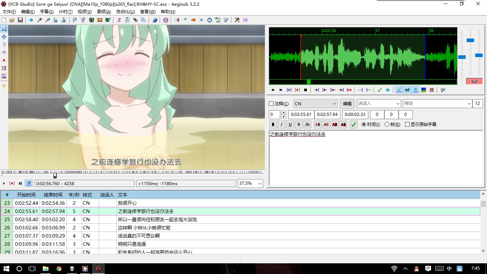Increase the layer number stepper

[x=283, y=113]
